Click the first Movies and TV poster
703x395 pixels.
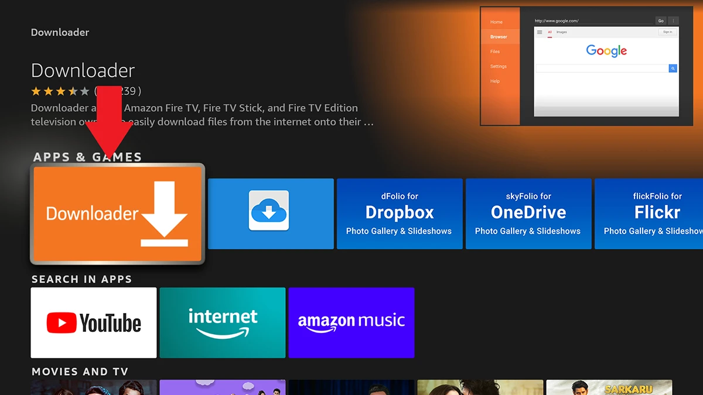click(94, 387)
